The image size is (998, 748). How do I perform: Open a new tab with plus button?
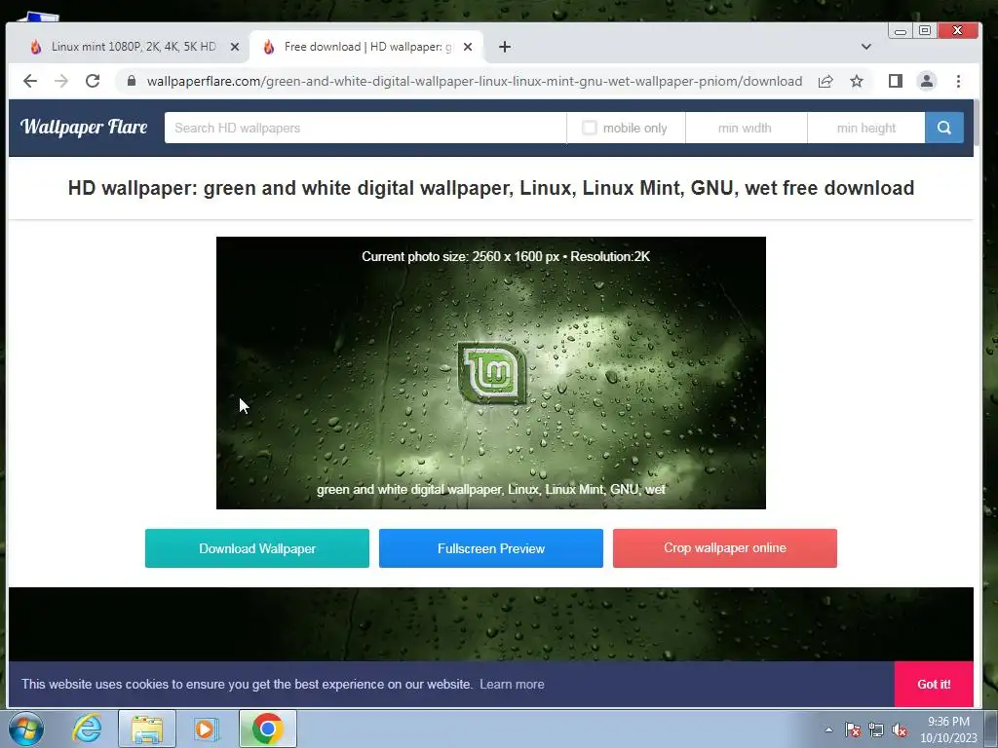[505, 47]
